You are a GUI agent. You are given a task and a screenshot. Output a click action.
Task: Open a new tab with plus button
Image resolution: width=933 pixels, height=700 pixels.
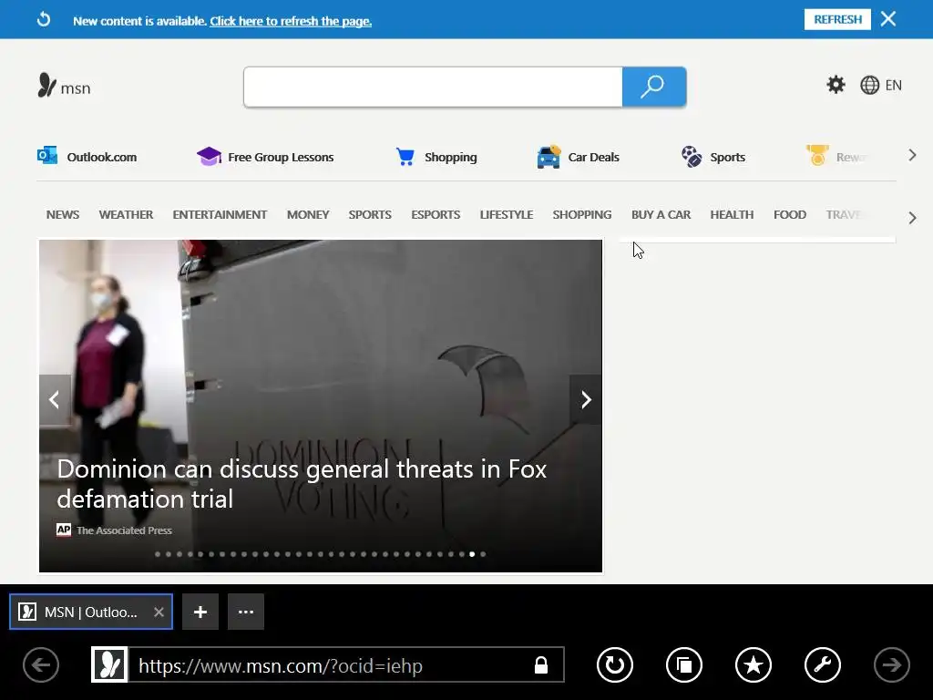coord(200,612)
